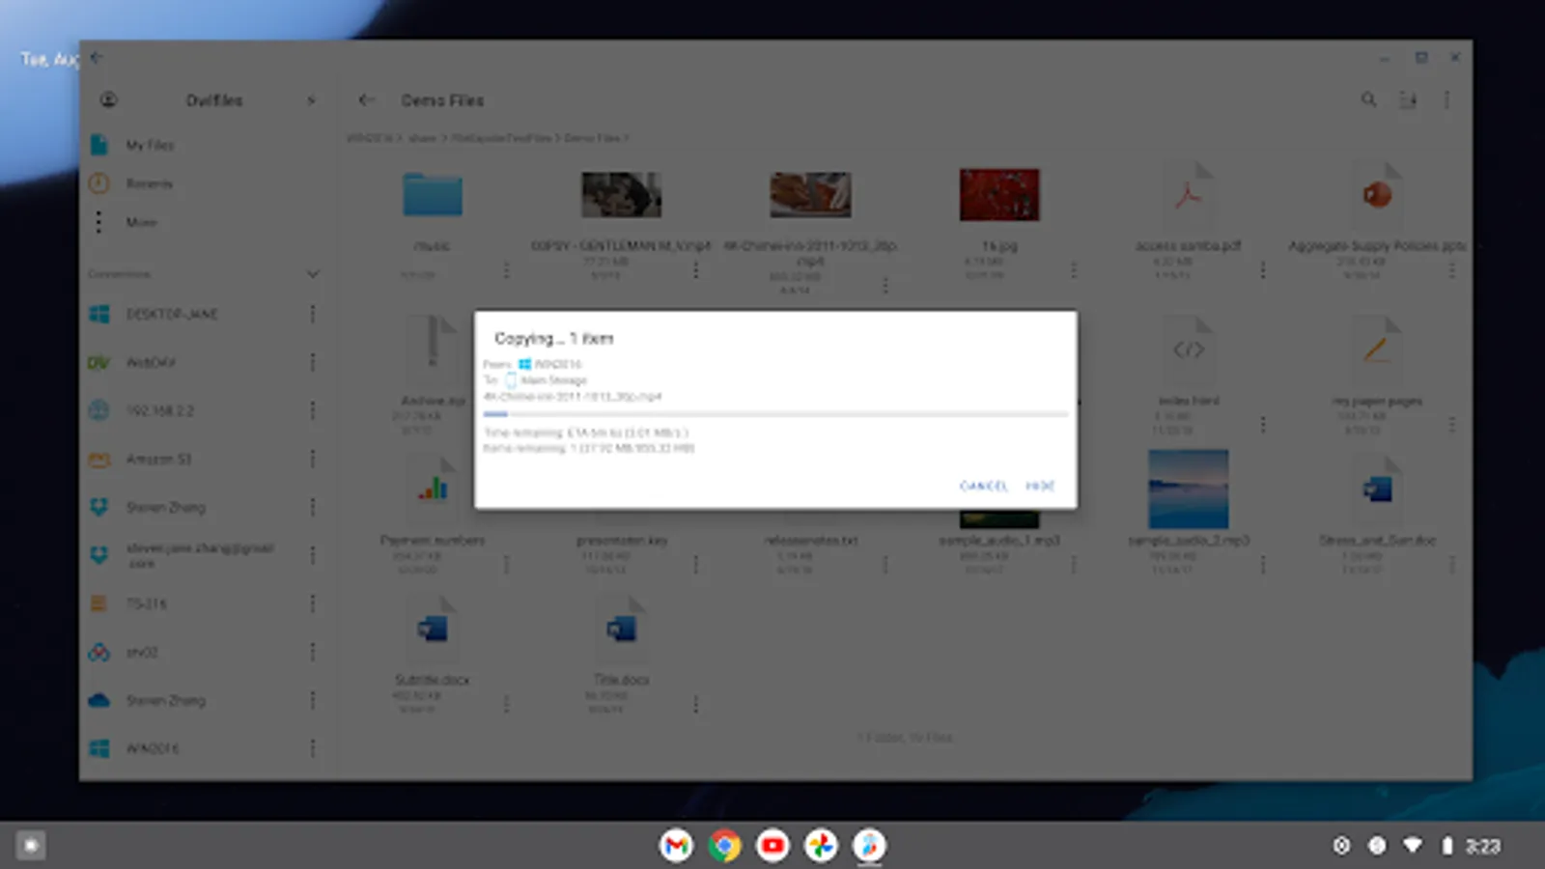
Task: Cancel the copy operation in the dialog
Action: tap(983, 486)
